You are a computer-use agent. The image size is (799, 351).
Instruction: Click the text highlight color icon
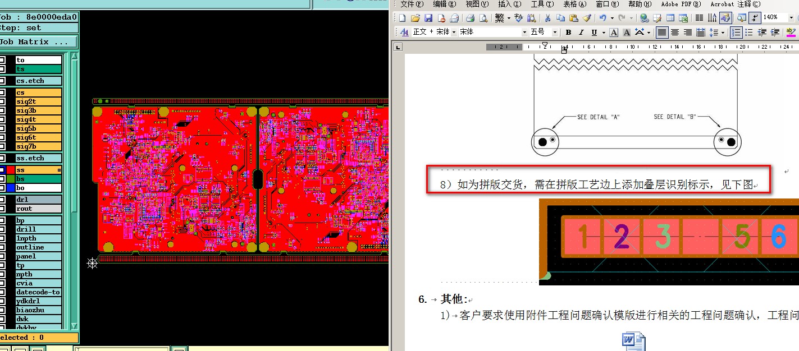791,33
